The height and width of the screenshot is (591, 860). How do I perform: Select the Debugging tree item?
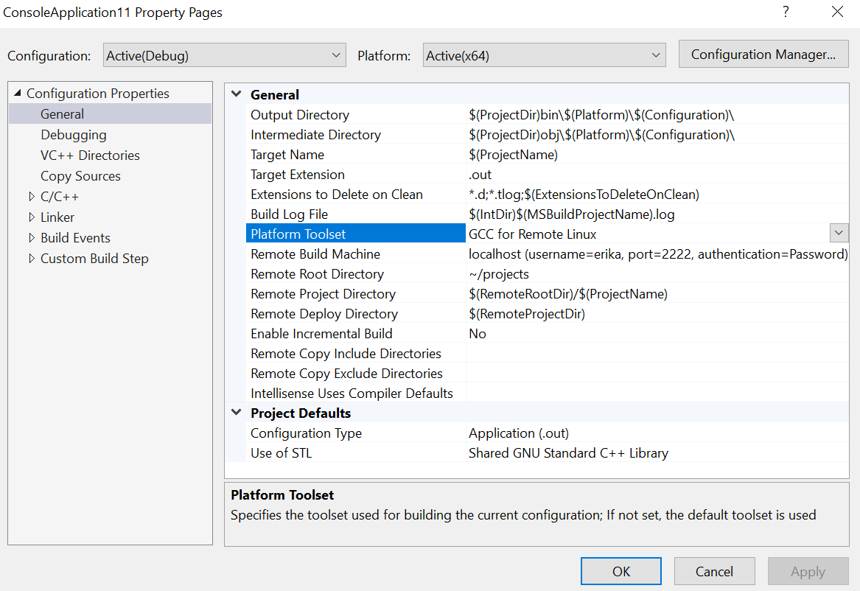coord(73,135)
